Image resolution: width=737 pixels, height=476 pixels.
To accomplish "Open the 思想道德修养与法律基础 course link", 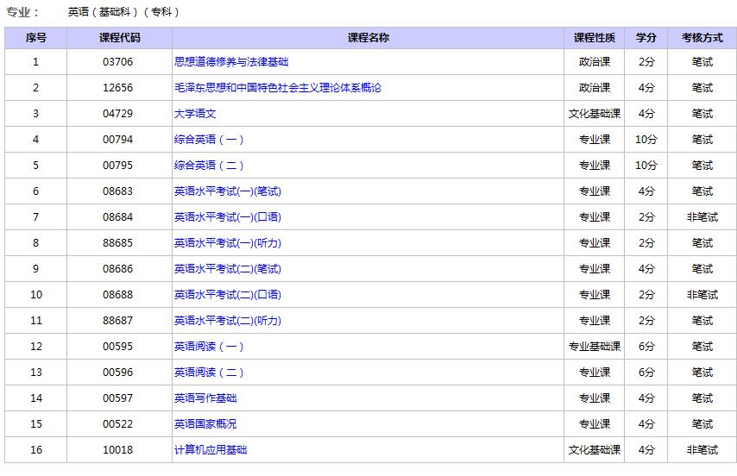I will click(231, 62).
